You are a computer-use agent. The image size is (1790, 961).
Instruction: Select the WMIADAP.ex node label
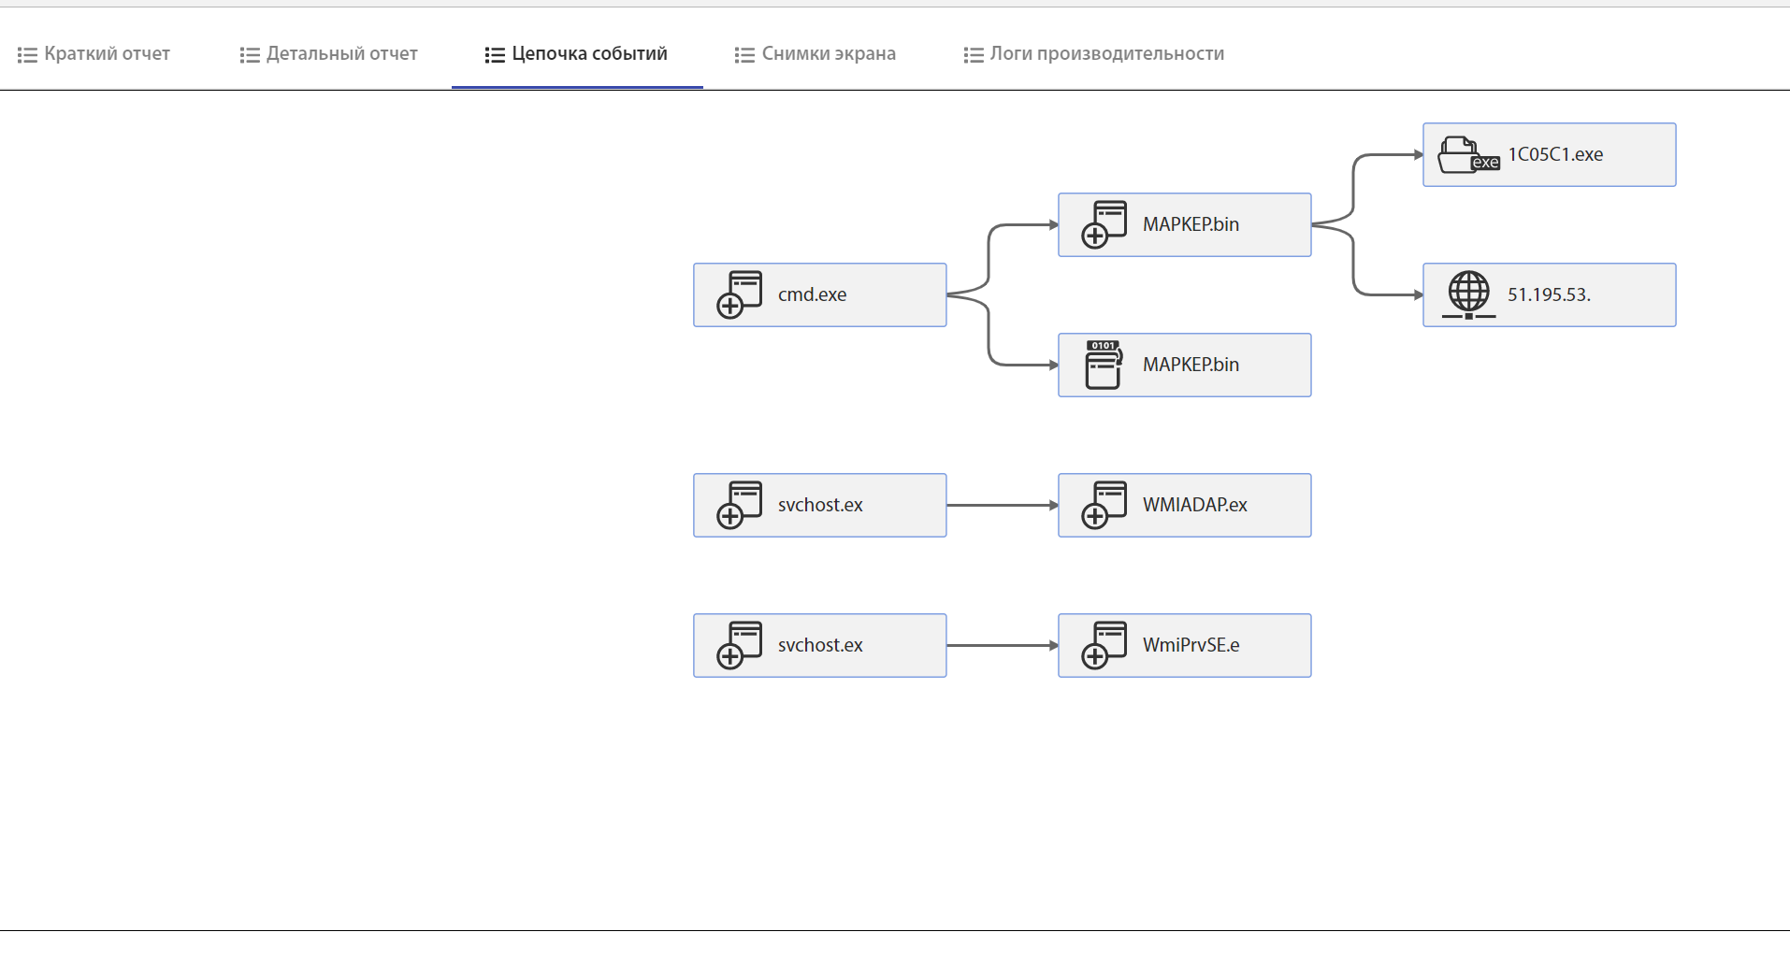[1194, 505]
